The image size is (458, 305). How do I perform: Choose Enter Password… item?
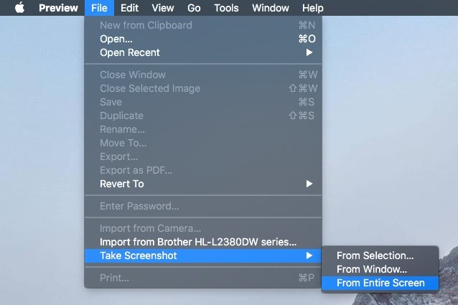(203, 207)
